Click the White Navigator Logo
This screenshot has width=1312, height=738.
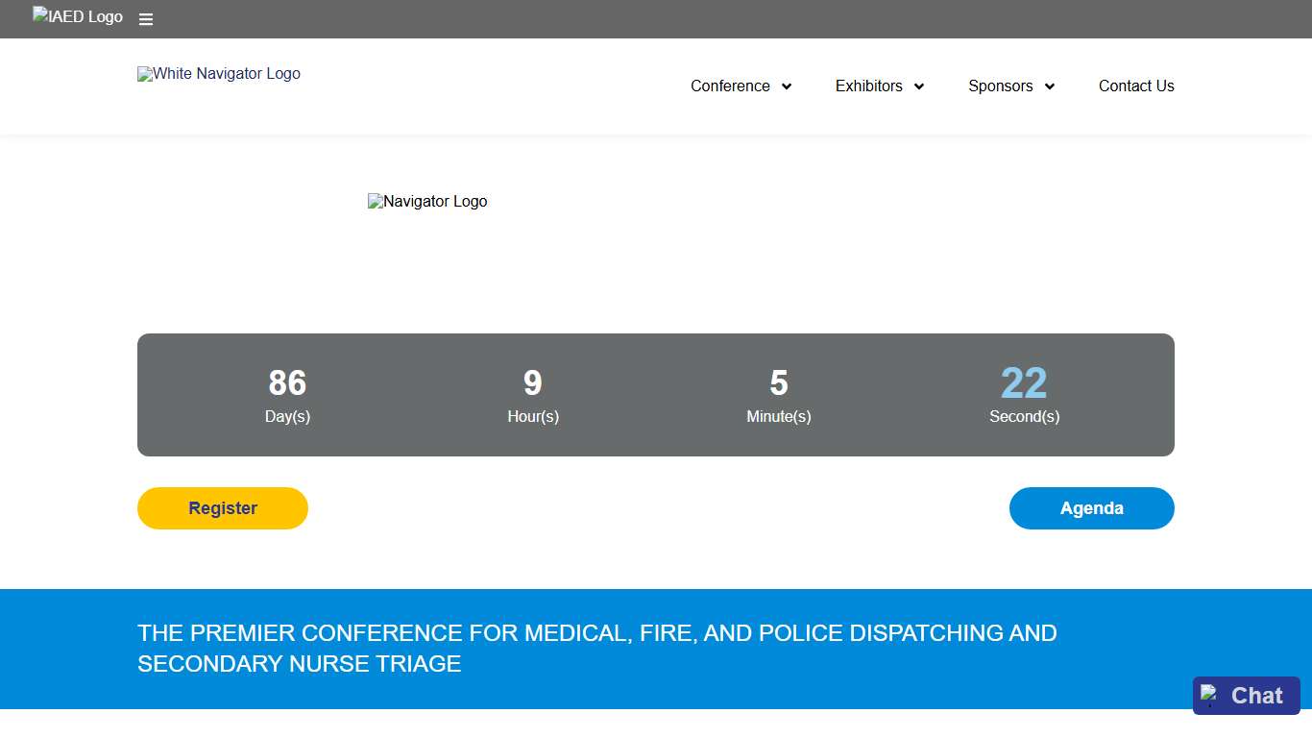coord(219,74)
